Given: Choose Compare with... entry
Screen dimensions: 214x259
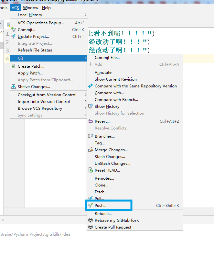Looking at the screenshot, I should point(135,93).
